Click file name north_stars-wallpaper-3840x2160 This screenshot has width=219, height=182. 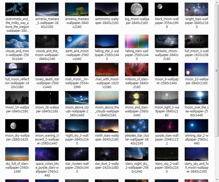click(x=107, y=137)
